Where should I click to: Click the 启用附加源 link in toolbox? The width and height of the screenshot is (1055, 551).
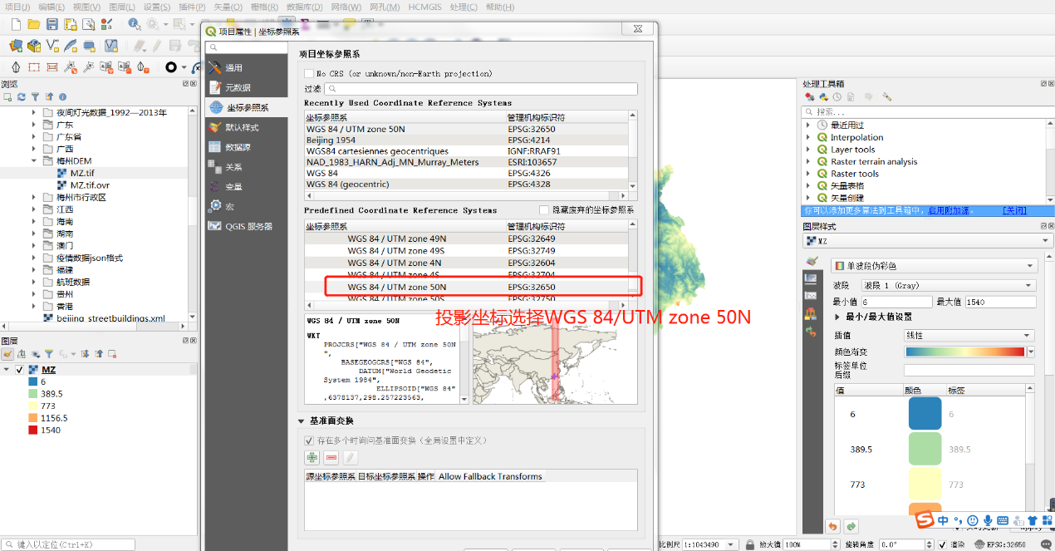point(945,211)
